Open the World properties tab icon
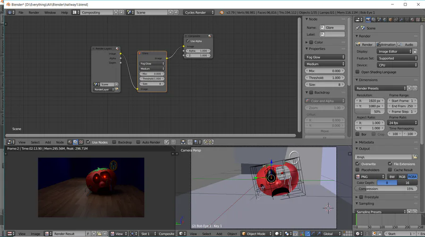425x237 pixels. [x=385, y=20]
